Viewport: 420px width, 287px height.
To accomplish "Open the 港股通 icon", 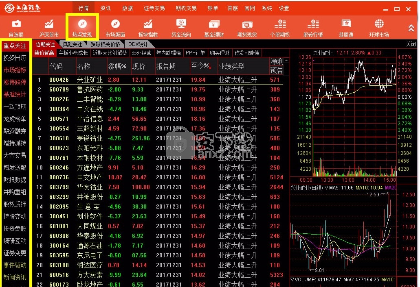I will 346,28.
